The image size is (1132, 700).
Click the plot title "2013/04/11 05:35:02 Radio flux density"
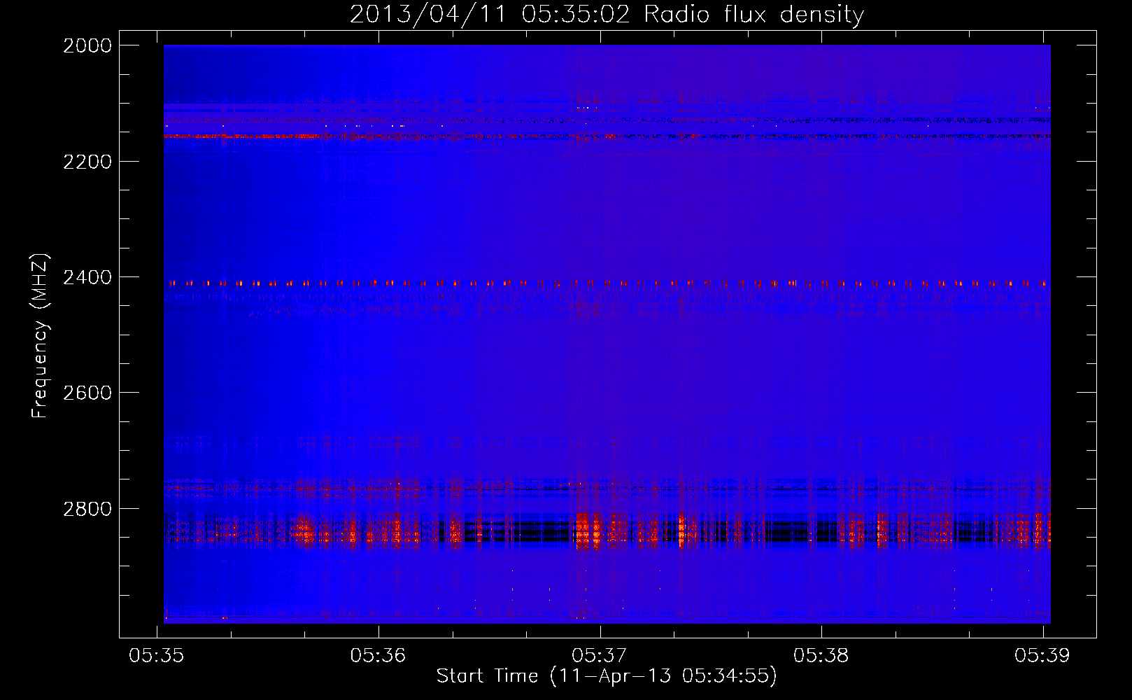pyautogui.click(x=607, y=14)
